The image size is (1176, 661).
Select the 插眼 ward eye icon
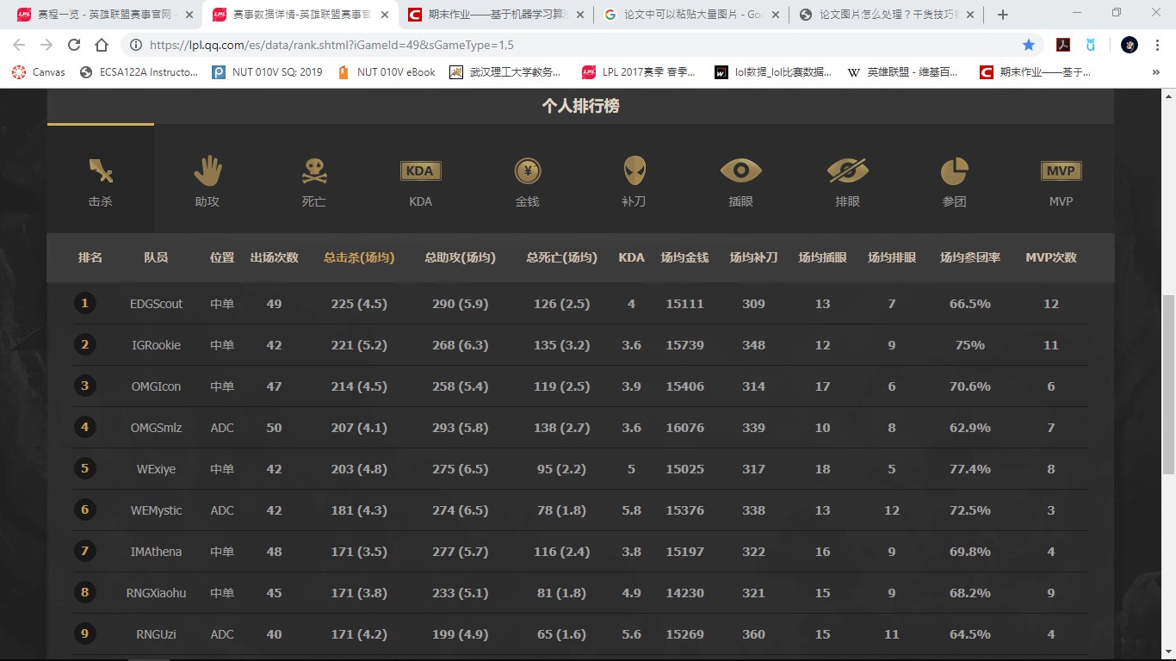pos(740,172)
